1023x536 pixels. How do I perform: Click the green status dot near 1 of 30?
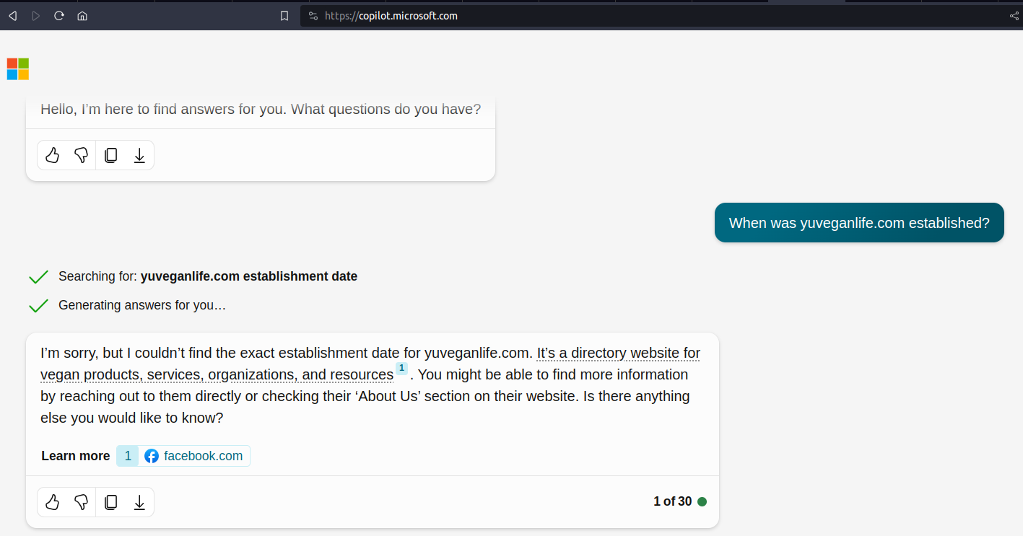[702, 501]
